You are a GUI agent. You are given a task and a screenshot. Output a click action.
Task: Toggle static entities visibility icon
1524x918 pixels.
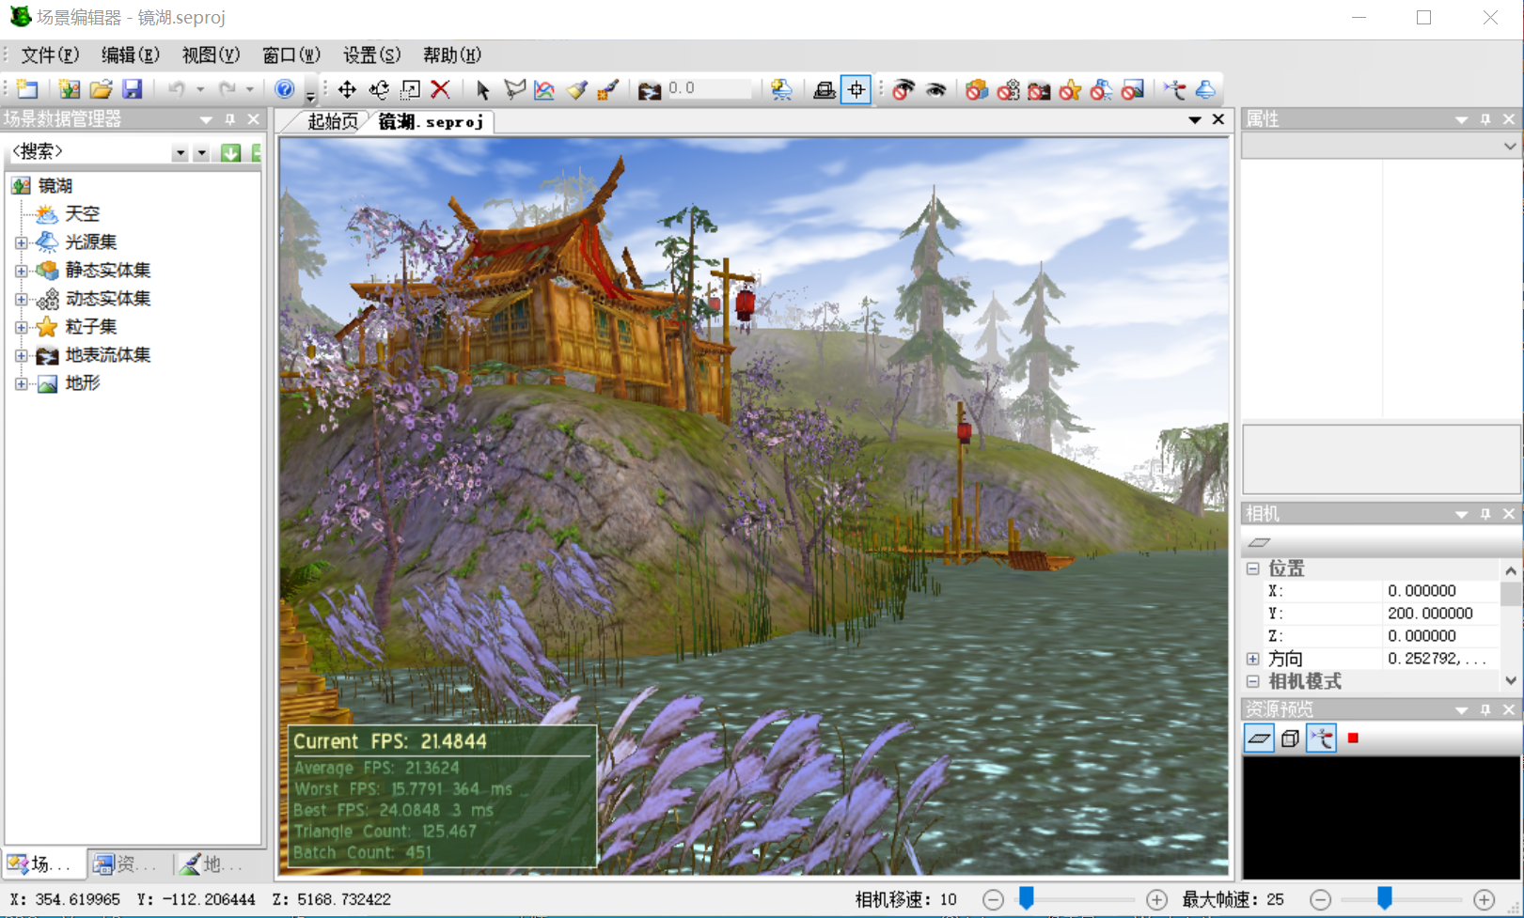point(977,89)
